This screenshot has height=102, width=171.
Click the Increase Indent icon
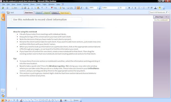coord(151,8)
